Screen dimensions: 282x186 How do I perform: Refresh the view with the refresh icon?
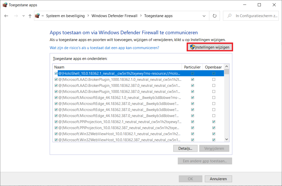point(215,16)
